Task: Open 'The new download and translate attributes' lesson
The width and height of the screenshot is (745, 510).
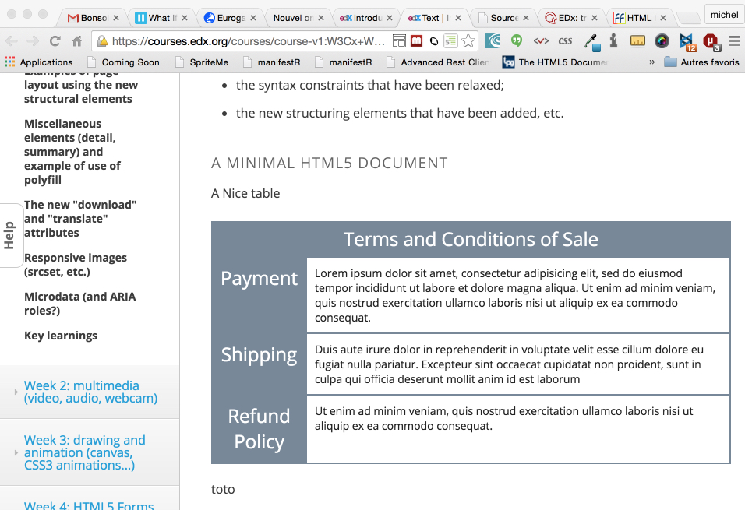Action: 80,219
